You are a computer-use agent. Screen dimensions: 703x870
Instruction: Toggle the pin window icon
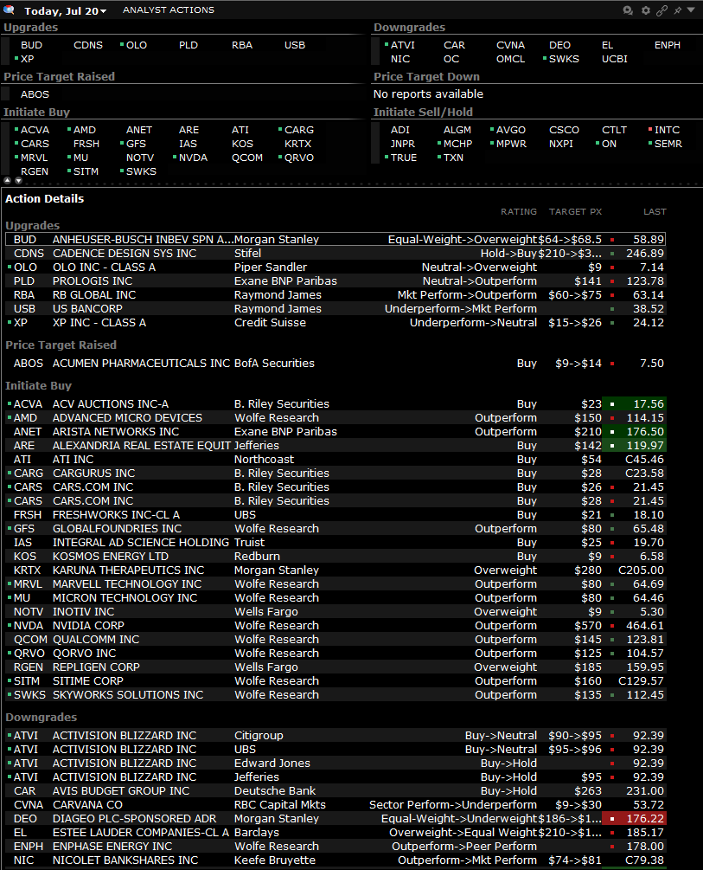tap(677, 10)
